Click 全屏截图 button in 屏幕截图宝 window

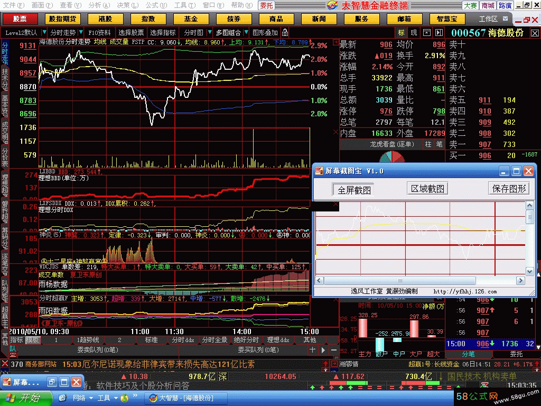[x=354, y=190]
